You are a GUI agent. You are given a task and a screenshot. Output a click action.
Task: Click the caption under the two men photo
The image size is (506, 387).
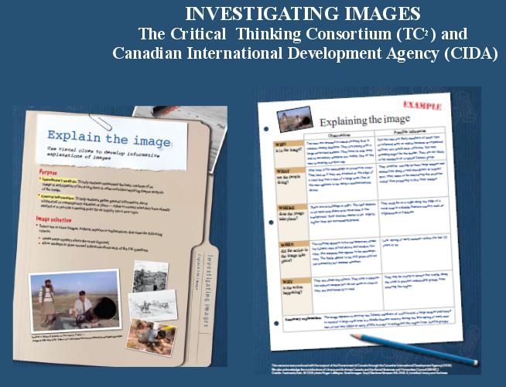(77, 338)
